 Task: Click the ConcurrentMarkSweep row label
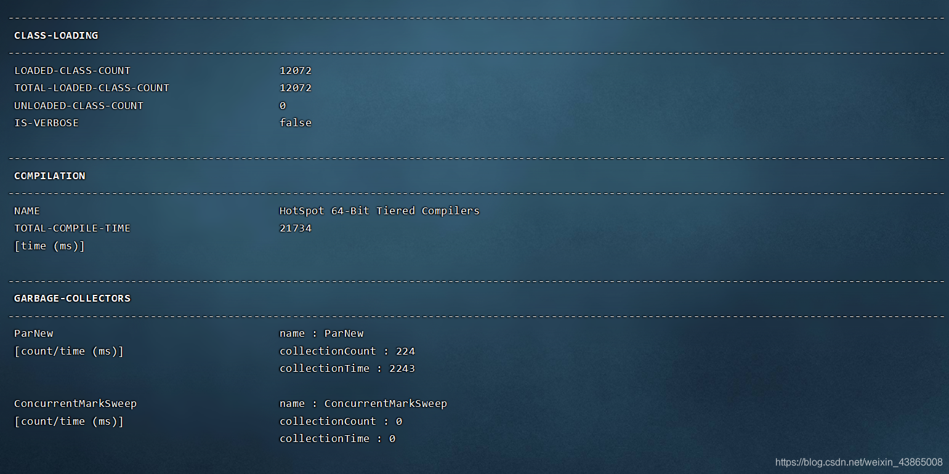click(76, 404)
